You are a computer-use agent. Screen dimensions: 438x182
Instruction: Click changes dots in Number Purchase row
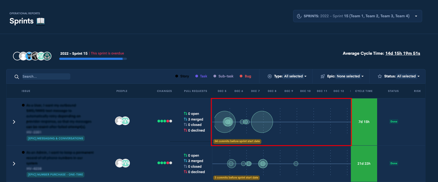[x=165, y=163]
